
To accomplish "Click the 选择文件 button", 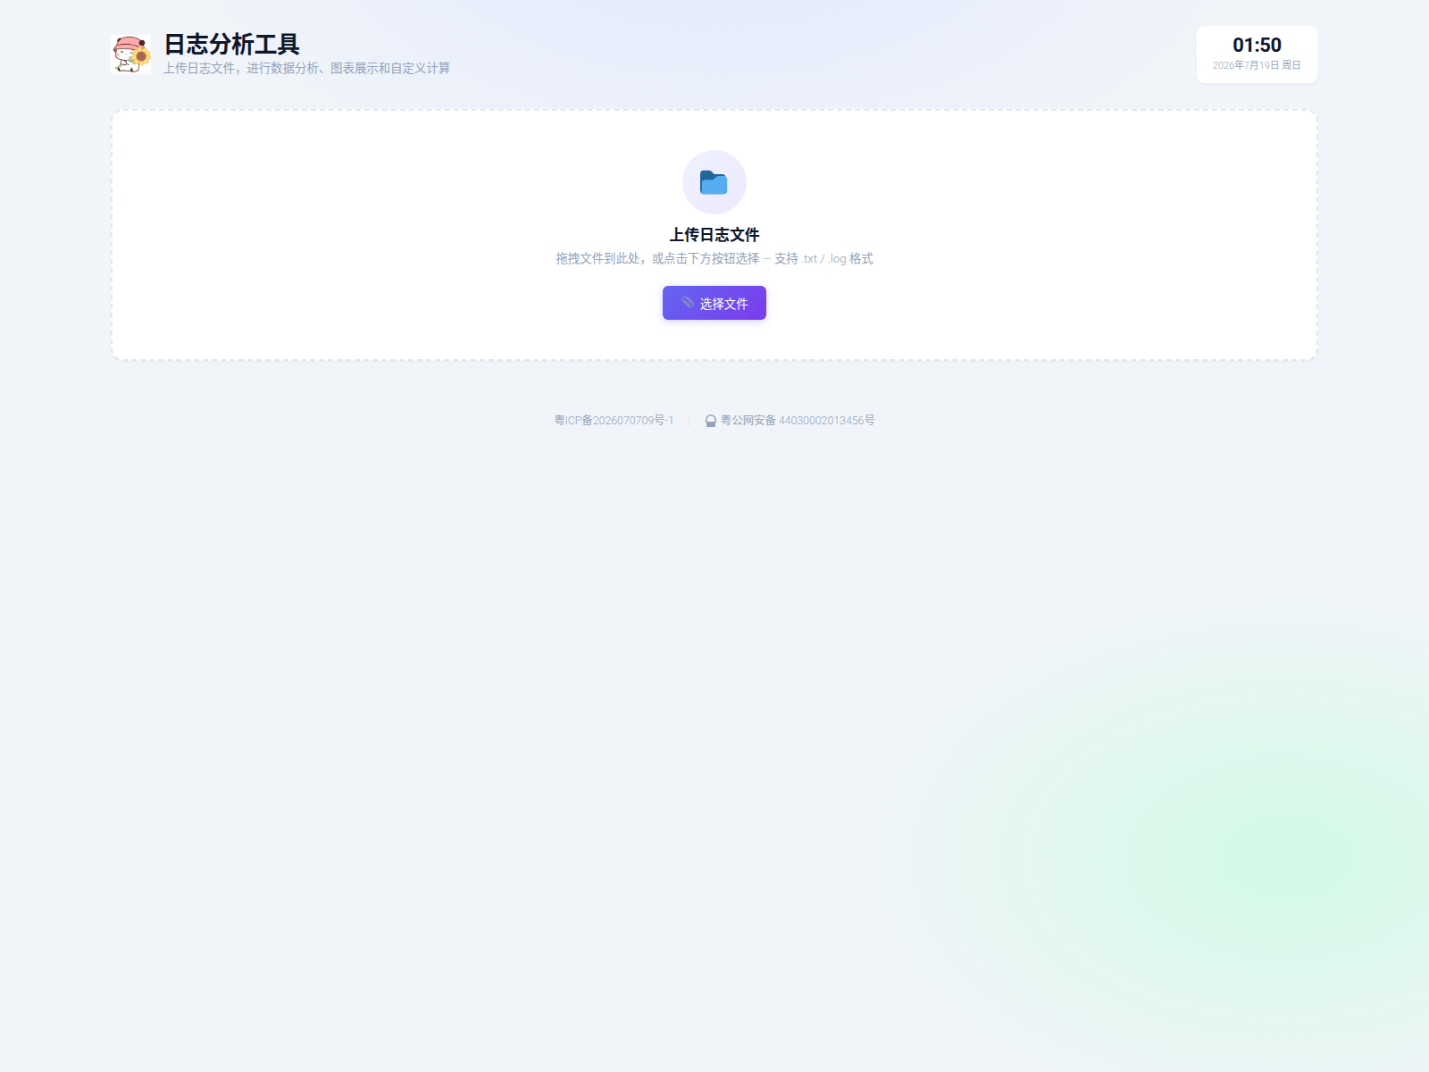I will pos(714,303).
